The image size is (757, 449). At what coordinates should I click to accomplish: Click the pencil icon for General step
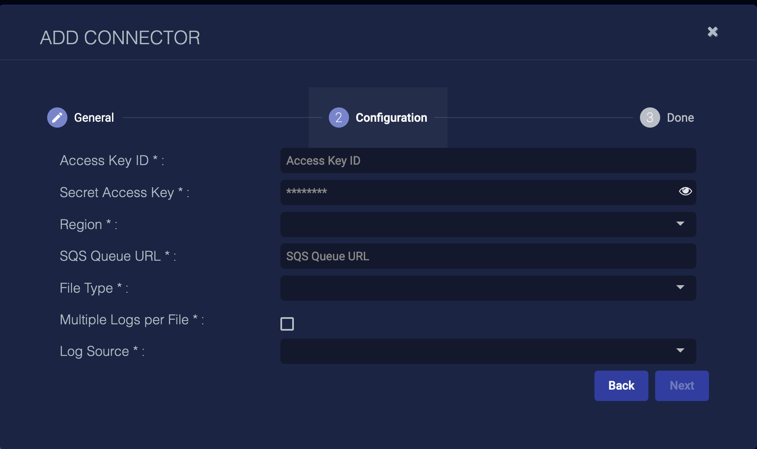57,118
